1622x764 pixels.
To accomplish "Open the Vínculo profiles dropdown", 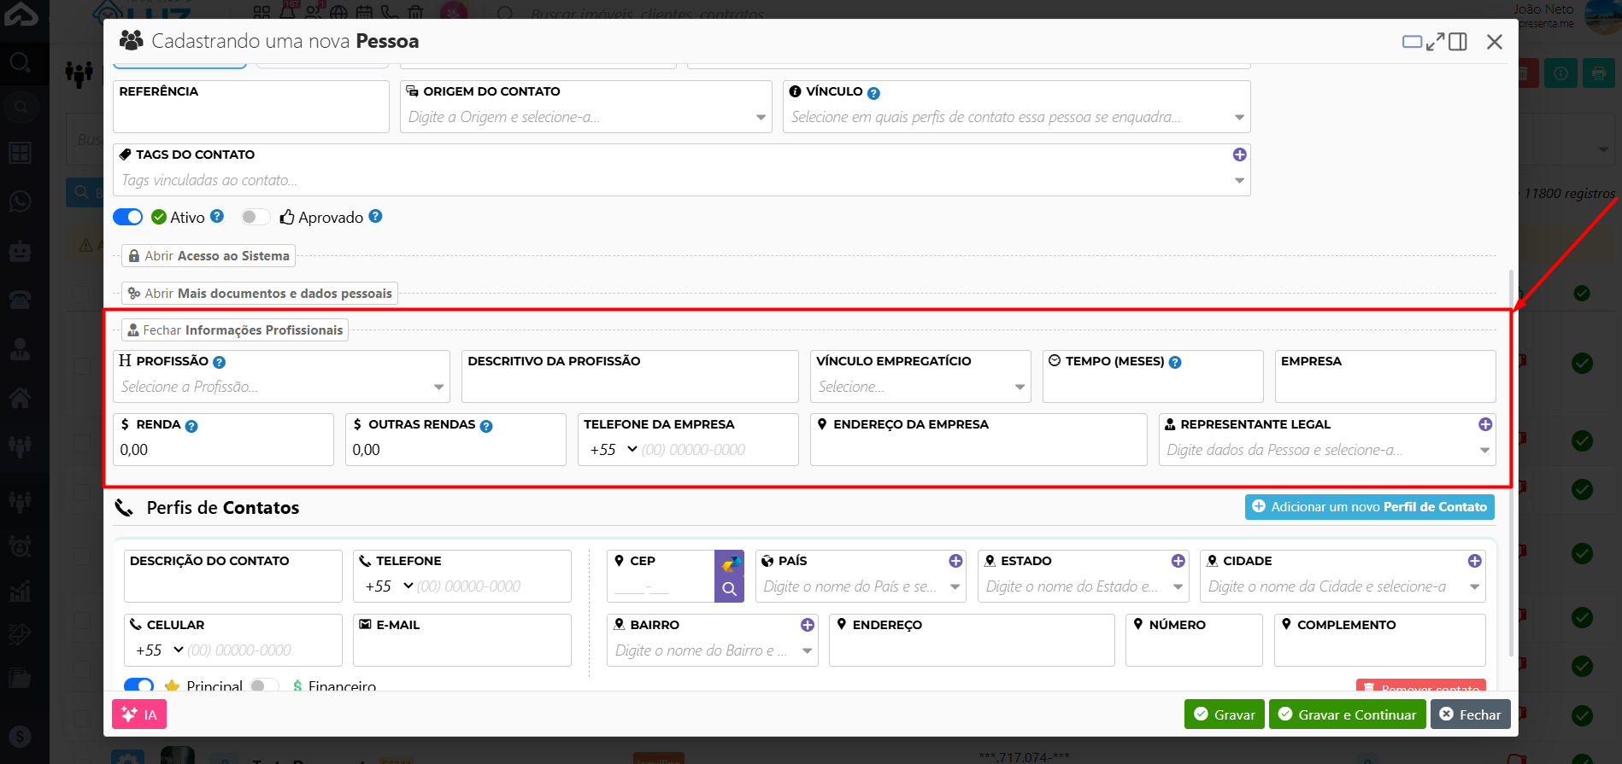I will click(1239, 118).
